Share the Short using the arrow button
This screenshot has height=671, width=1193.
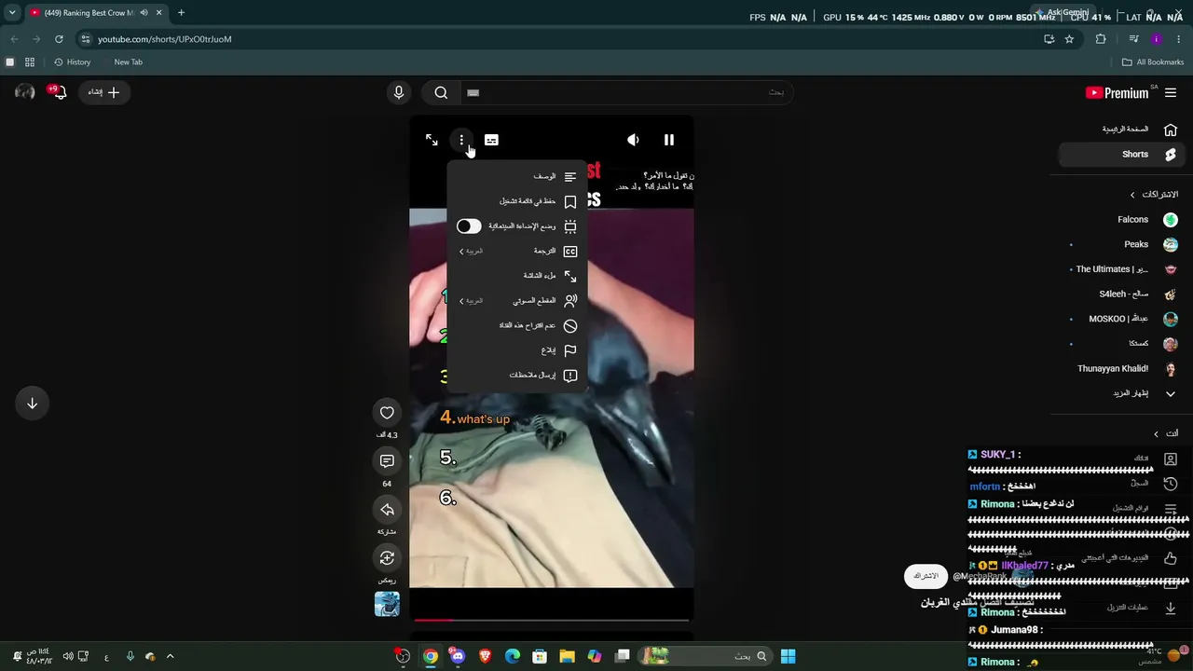387,510
